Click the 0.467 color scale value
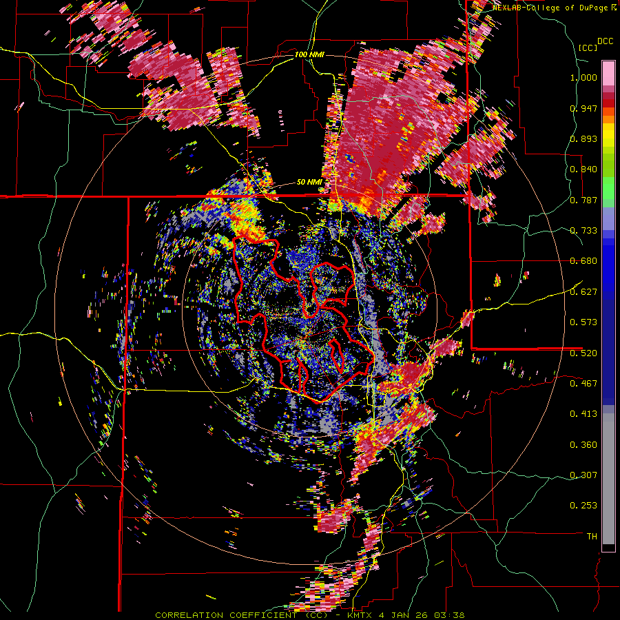This screenshot has height=620, width=620. 583,383
